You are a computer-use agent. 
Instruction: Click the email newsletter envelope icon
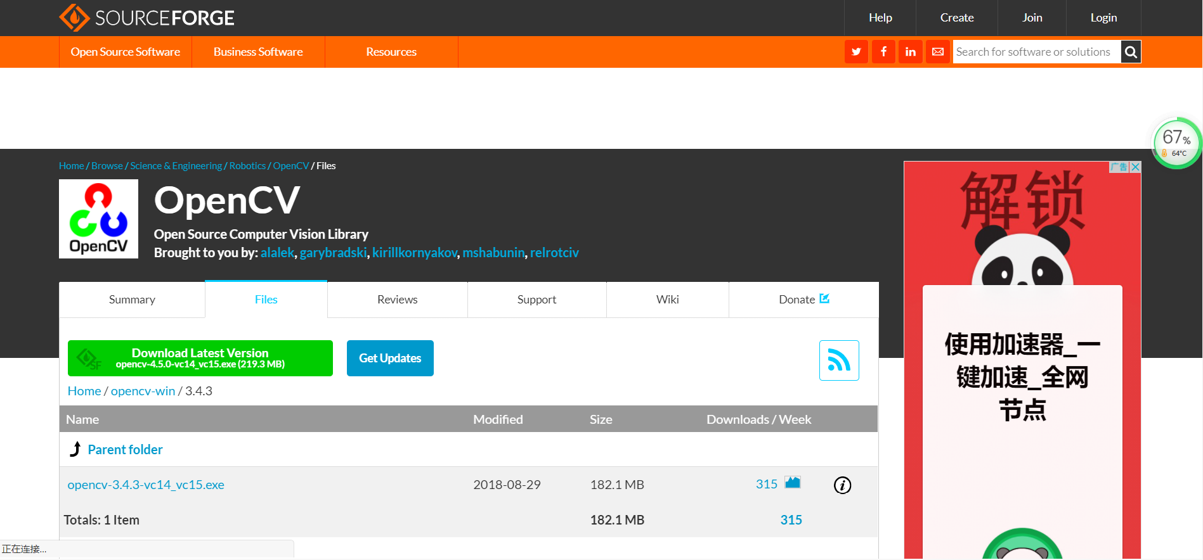[x=938, y=52]
